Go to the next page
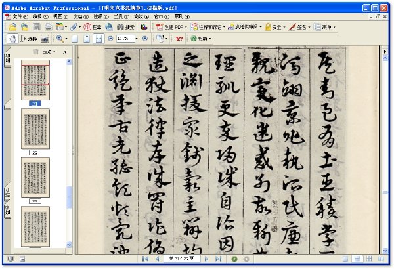The height and width of the screenshot is (269, 394). (206, 259)
